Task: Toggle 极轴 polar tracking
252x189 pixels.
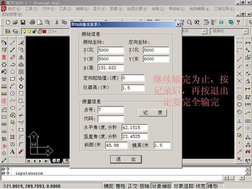Action: (x=144, y=186)
